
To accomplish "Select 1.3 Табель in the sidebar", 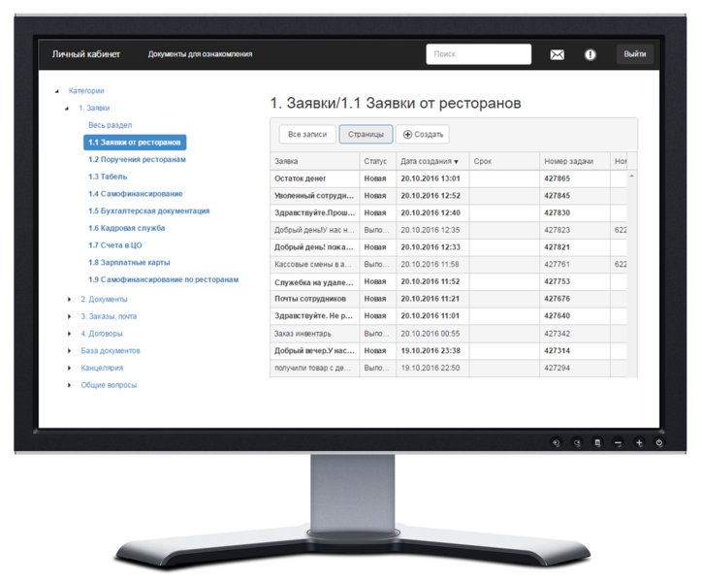I will coord(107,177).
